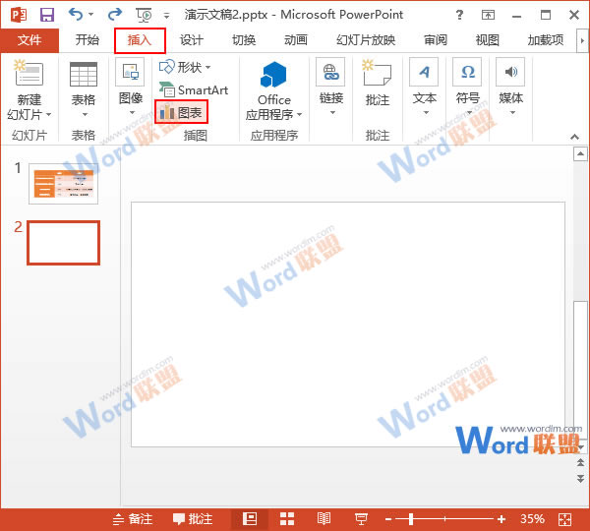Open the Add-ins (加载项) tab
The width and height of the screenshot is (590, 531).
546,40
